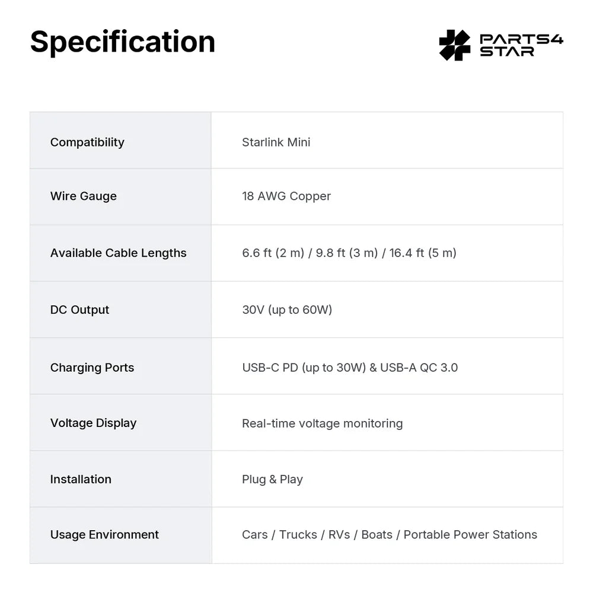Select the DC Output row label

pos(80,310)
